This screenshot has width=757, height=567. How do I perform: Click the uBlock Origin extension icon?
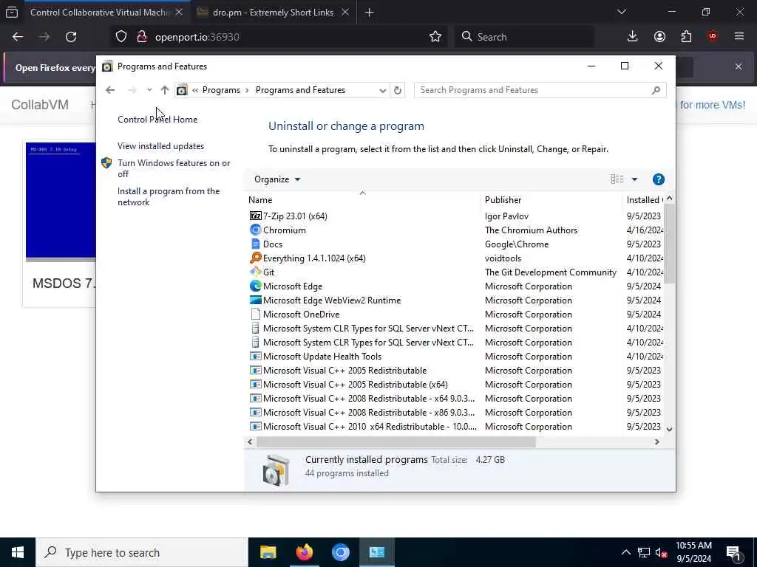pos(713,37)
